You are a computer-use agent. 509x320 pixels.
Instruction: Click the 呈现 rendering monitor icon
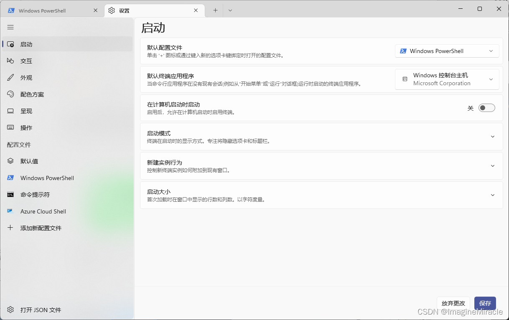(x=10, y=111)
